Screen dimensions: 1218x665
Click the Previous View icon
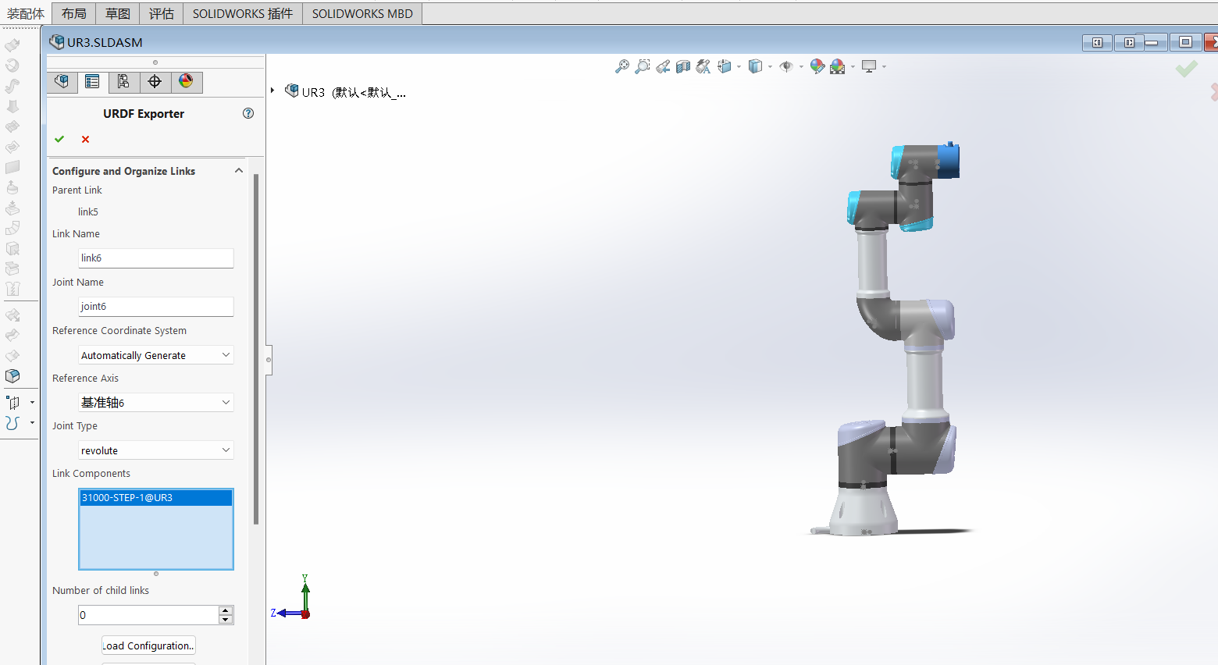pos(663,66)
